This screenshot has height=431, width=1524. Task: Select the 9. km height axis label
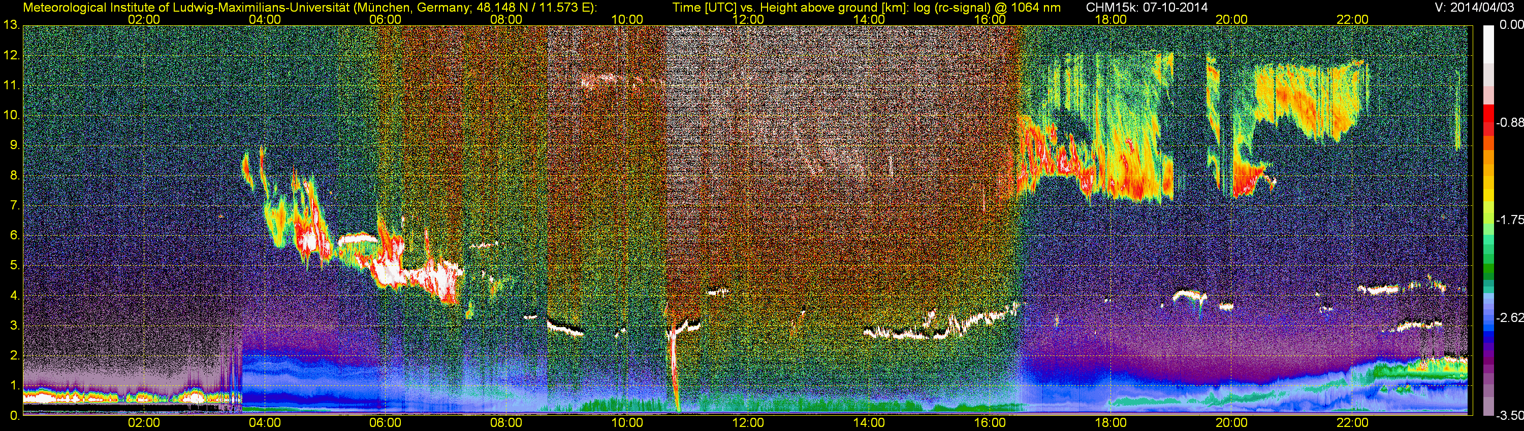pyautogui.click(x=15, y=146)
